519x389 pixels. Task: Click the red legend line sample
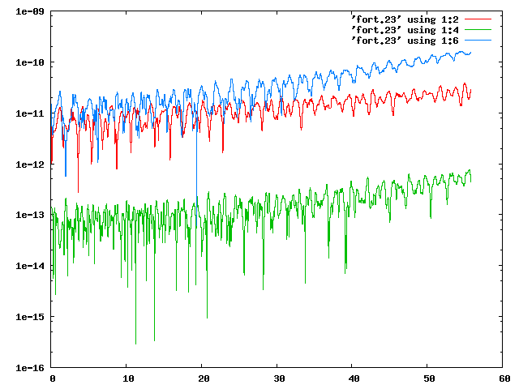click(x=478, y=19)
